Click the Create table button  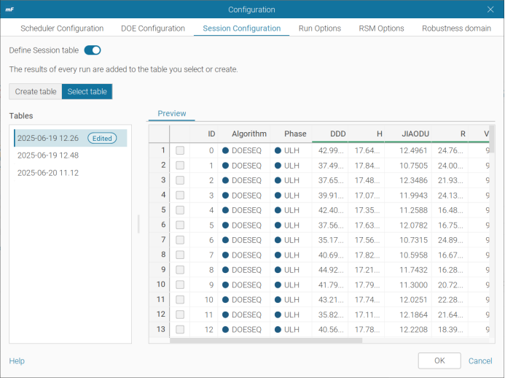pyautogui.click(x=36, y=92)
